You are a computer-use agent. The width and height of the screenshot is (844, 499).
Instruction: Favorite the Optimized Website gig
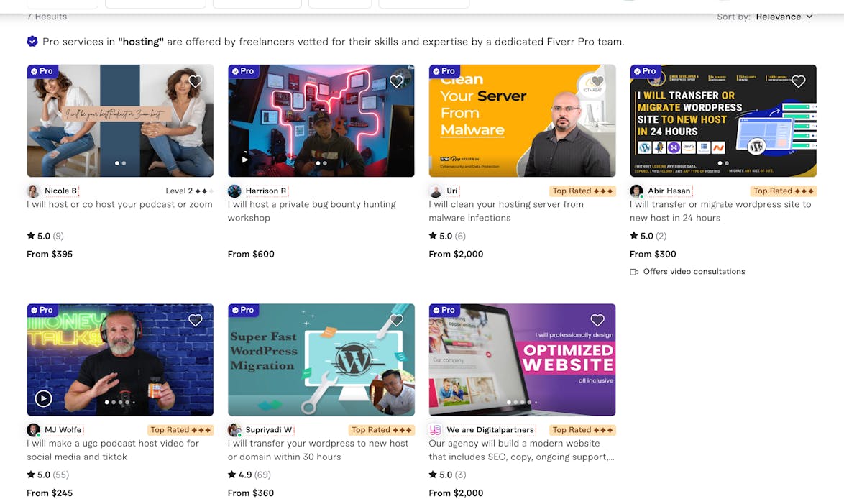[x=597, y=321]
